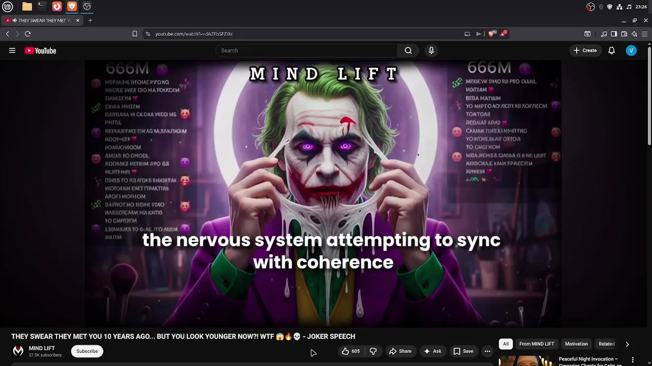Click the send/share arrow in address bar
The image size is (652, 366).
pos(479,34)
